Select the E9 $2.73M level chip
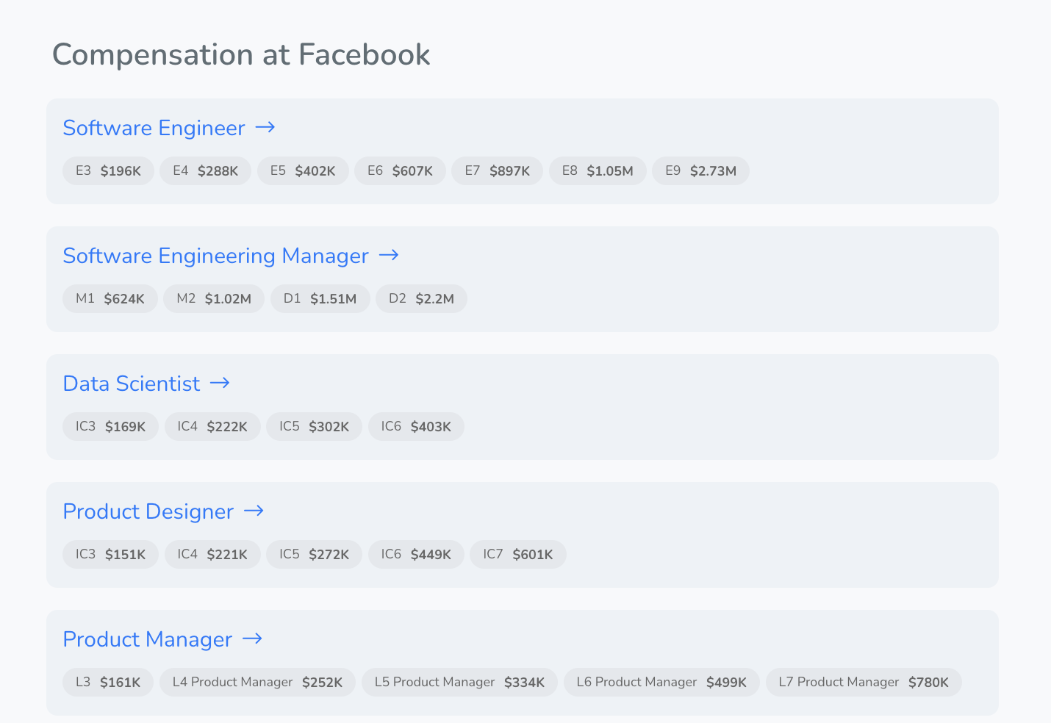This screenshot has width=1051, height=723. click(x=701, y=170)
